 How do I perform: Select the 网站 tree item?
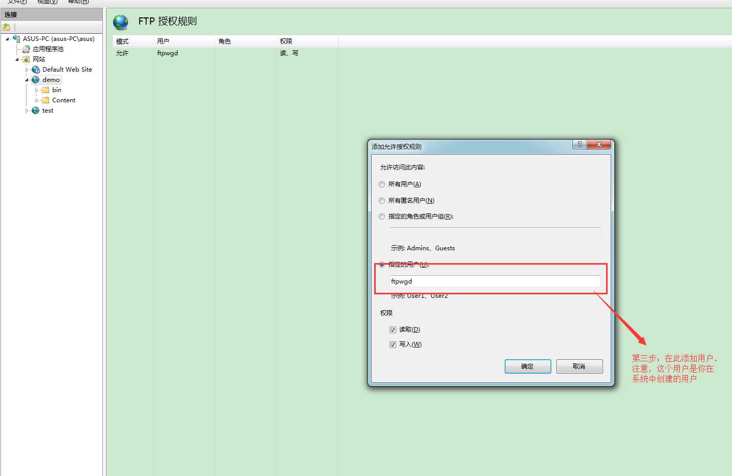(x=39, y=59)
